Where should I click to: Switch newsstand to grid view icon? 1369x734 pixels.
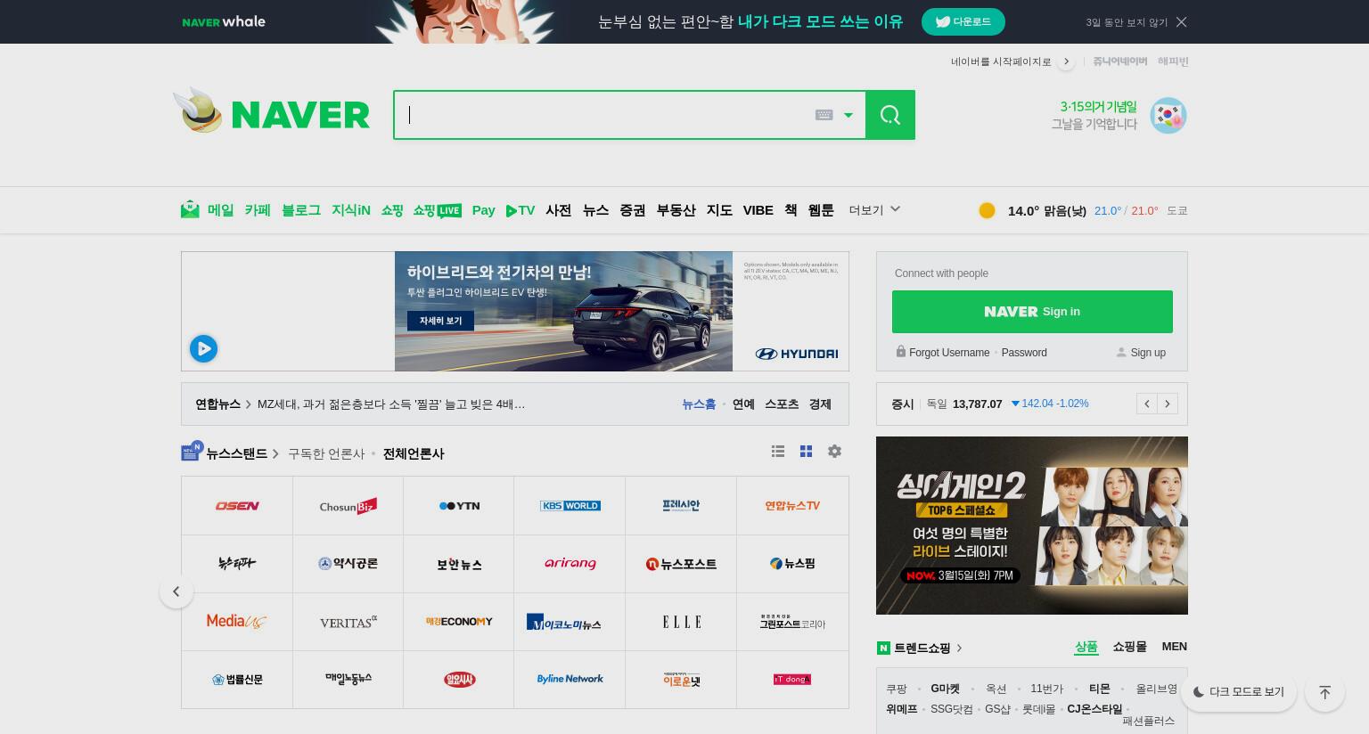pyautogui.click(x=806, y=452)
